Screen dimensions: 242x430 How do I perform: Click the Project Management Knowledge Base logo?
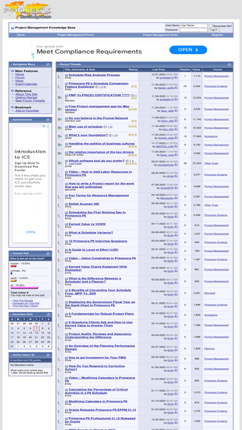28,10
